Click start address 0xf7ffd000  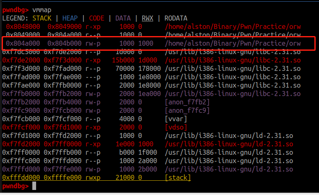click(x=21, y=169)
